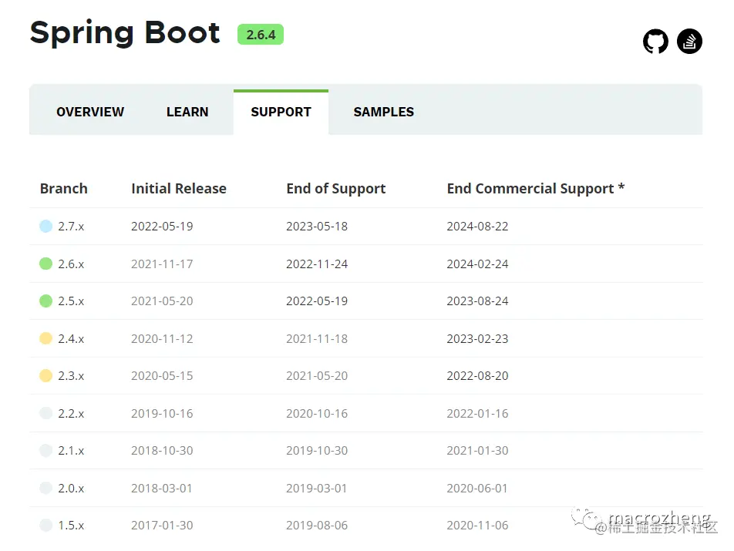Click end of support date 2021-11-18
Image resolution: width=734 pixels, height=551 pixels.
(317, 338)
